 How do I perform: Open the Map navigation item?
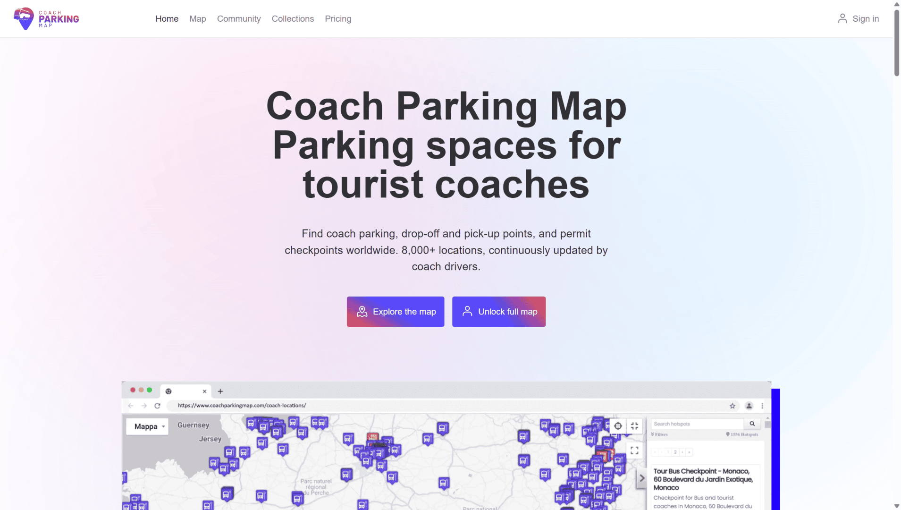(197, 19)
